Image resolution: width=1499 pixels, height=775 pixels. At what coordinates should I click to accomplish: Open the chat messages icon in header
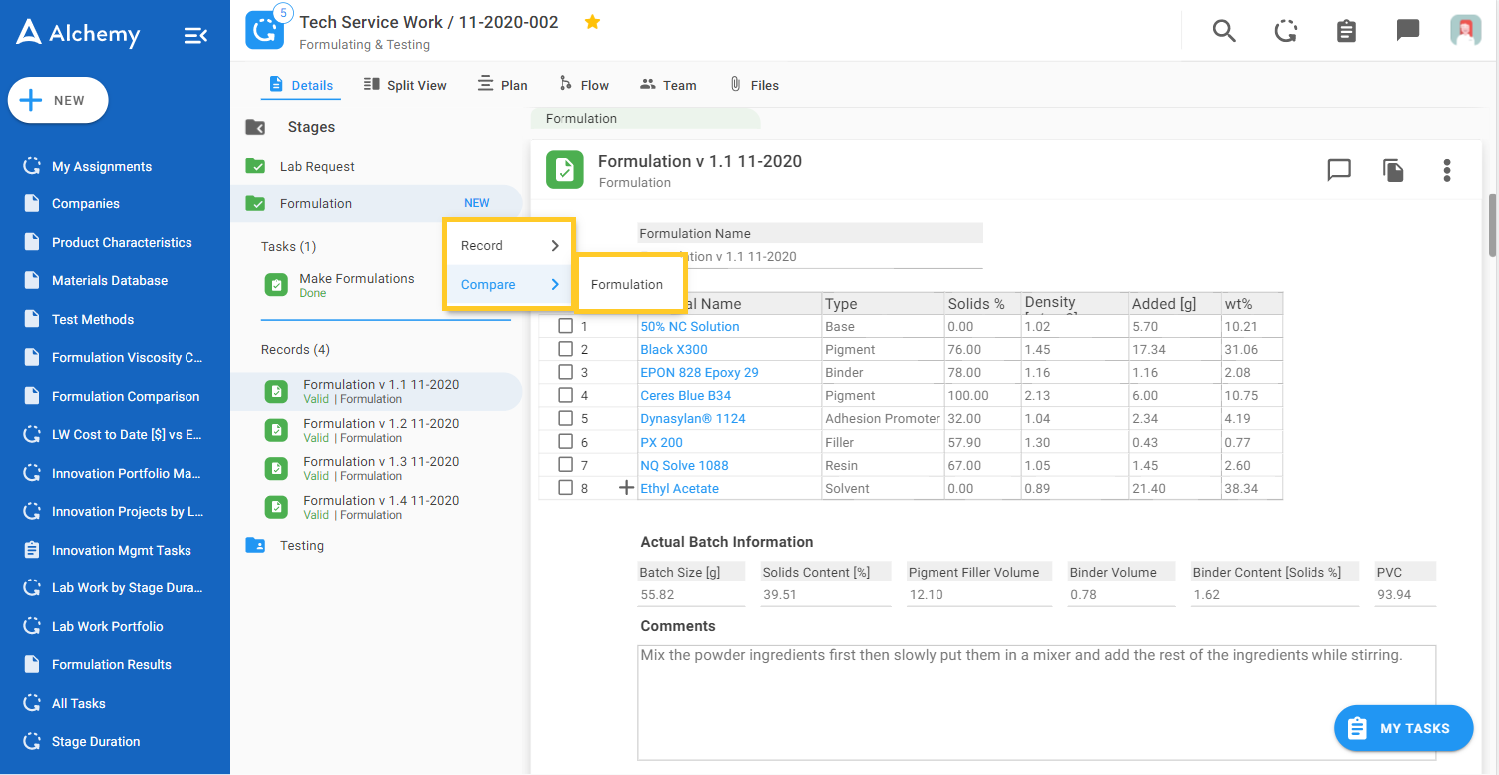click(x=1407, y=31)
